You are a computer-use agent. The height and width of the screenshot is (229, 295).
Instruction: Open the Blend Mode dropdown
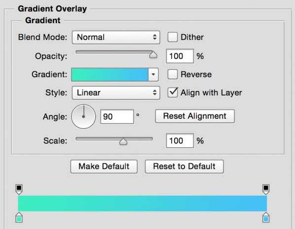116,37
